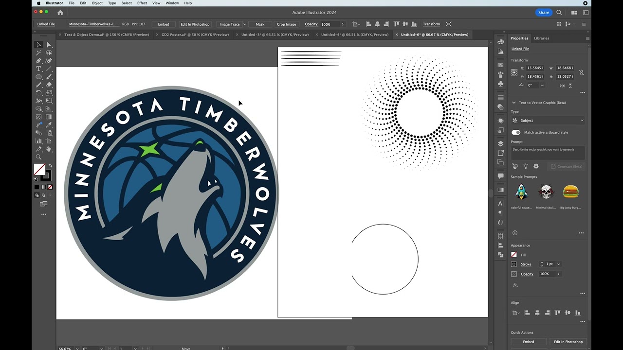Flip horizontally button in Transform
The width and height of the screenshot is (623, 350).
[x=562, y=86]
